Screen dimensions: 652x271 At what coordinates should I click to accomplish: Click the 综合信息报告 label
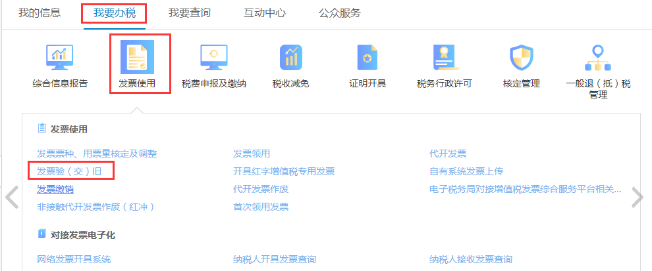pyautogui.click(x=60, y=84)
